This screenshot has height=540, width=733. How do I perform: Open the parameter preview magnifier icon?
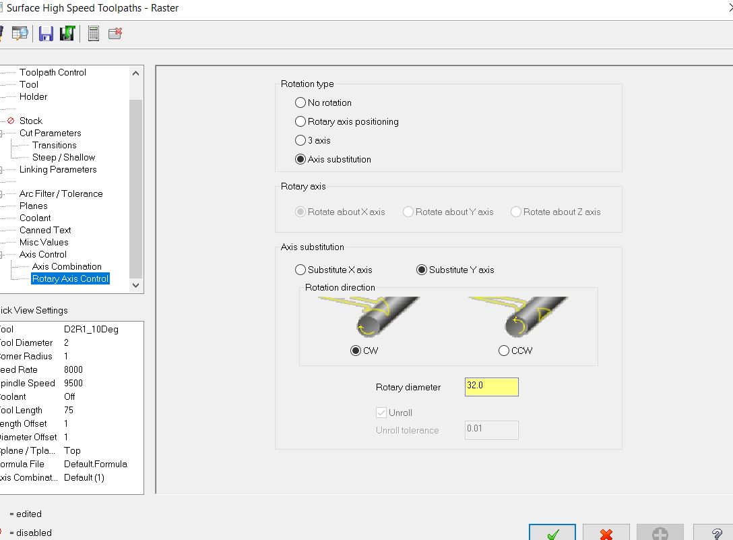20,33
